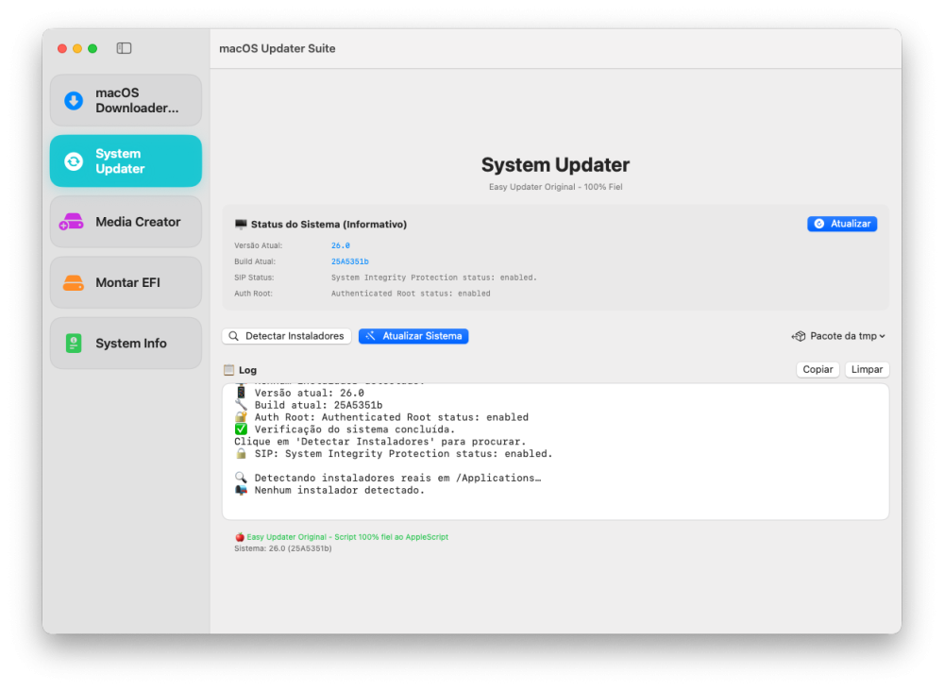Click the magnifier icon on Detectando instaladores line
944x690 pixels.
point(241,478)
